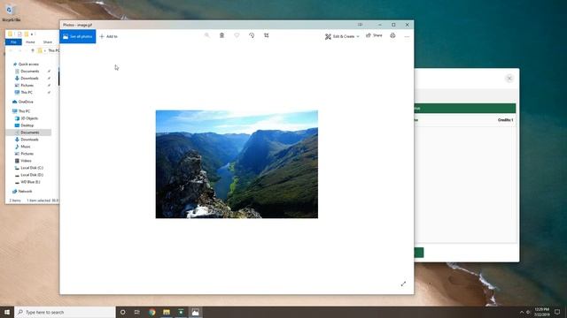Open the File tab in File Explorer

point(13,42)
